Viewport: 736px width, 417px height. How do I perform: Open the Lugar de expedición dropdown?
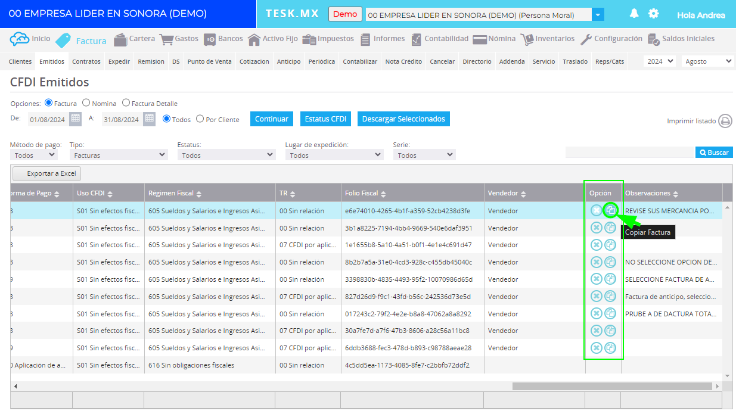(x=334, y=155)
